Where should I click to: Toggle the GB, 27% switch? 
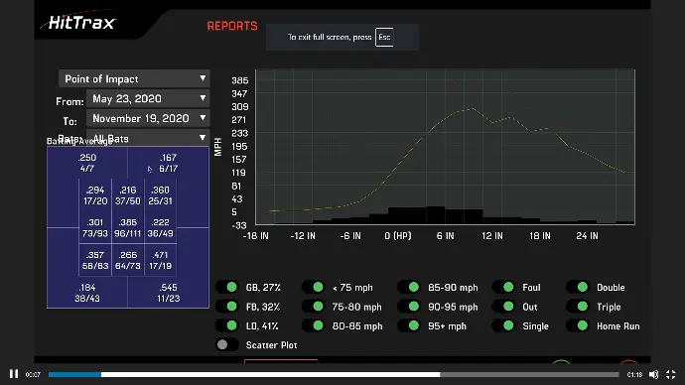[x=227, y=287]
